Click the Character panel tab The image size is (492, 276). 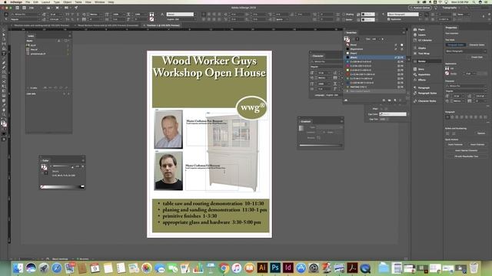point(317,56)
